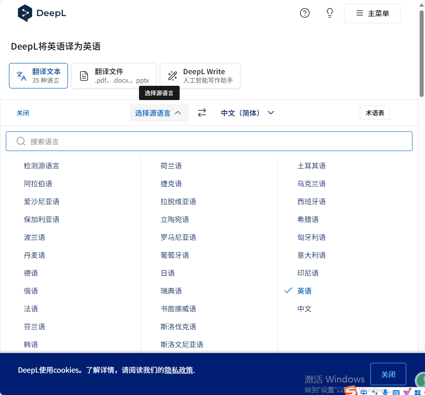Open the 术语表 glossary button
Screen dimensions: 425x395
[x=375, y=113]
